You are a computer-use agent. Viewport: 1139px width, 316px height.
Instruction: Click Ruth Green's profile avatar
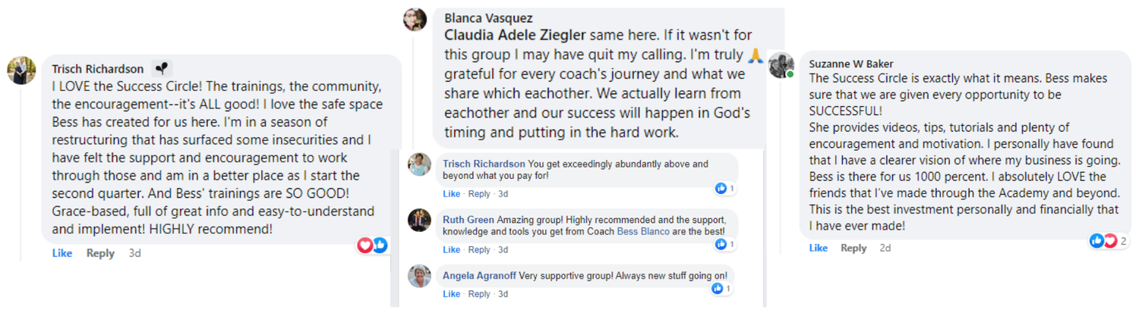point(419,220)
